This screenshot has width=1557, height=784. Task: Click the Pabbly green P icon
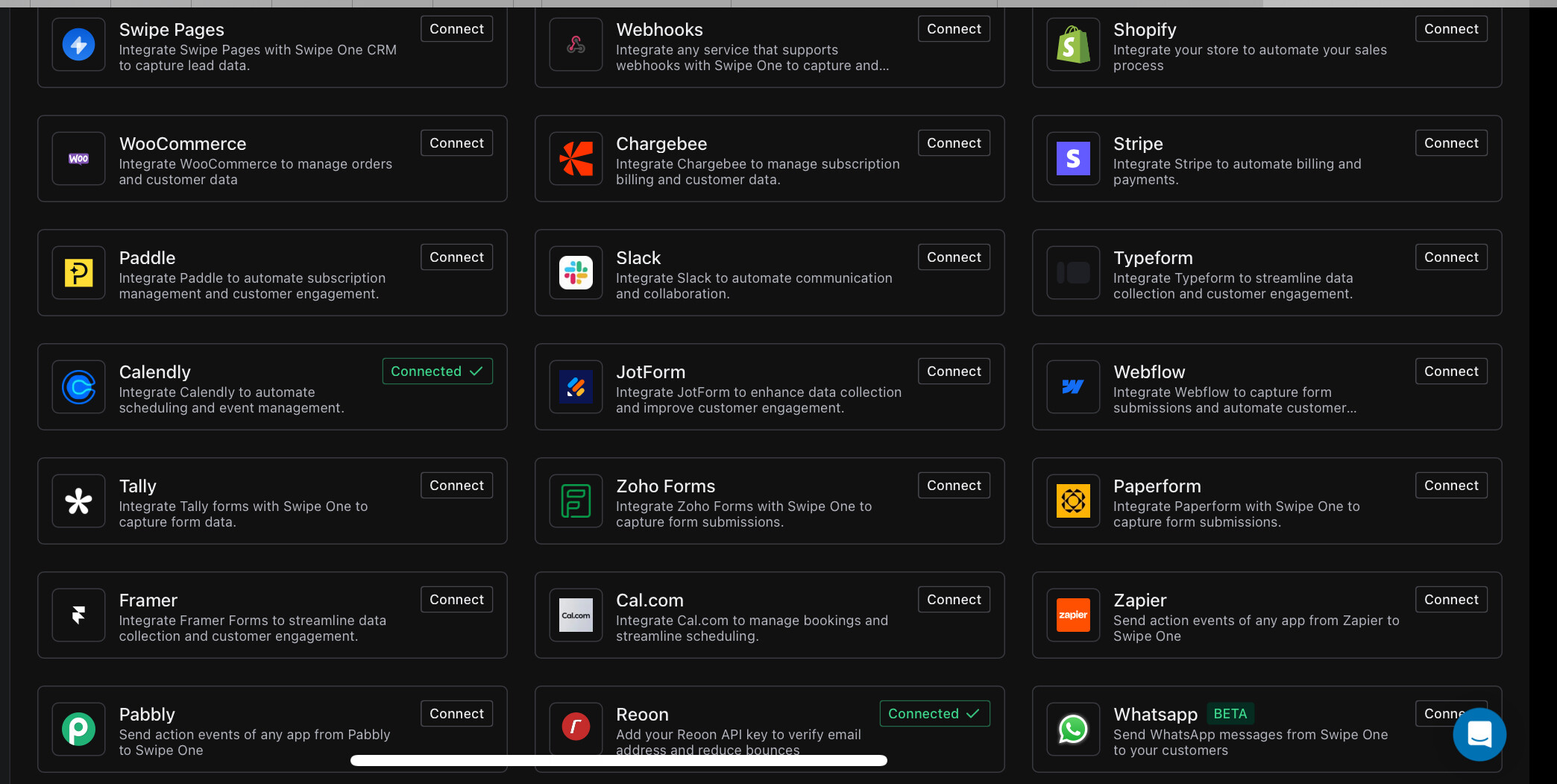78,730
